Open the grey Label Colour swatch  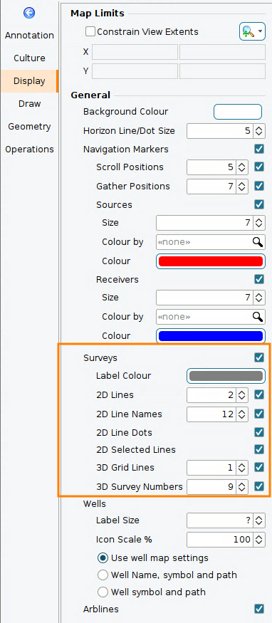(226, 376)
